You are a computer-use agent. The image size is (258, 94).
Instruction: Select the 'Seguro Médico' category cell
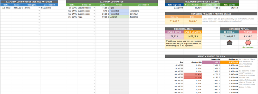(86, 8)
